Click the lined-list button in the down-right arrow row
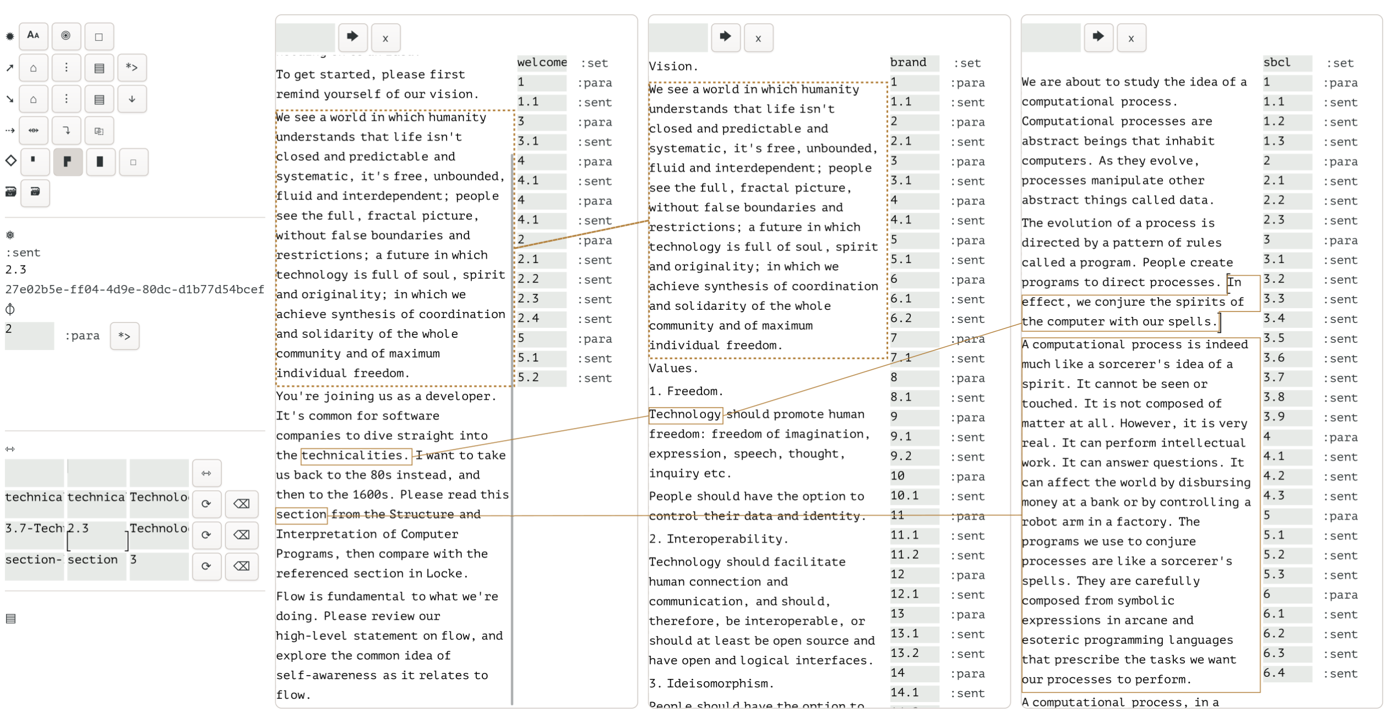Viewport: 1398px width, 724px height. tap(99, 99)
